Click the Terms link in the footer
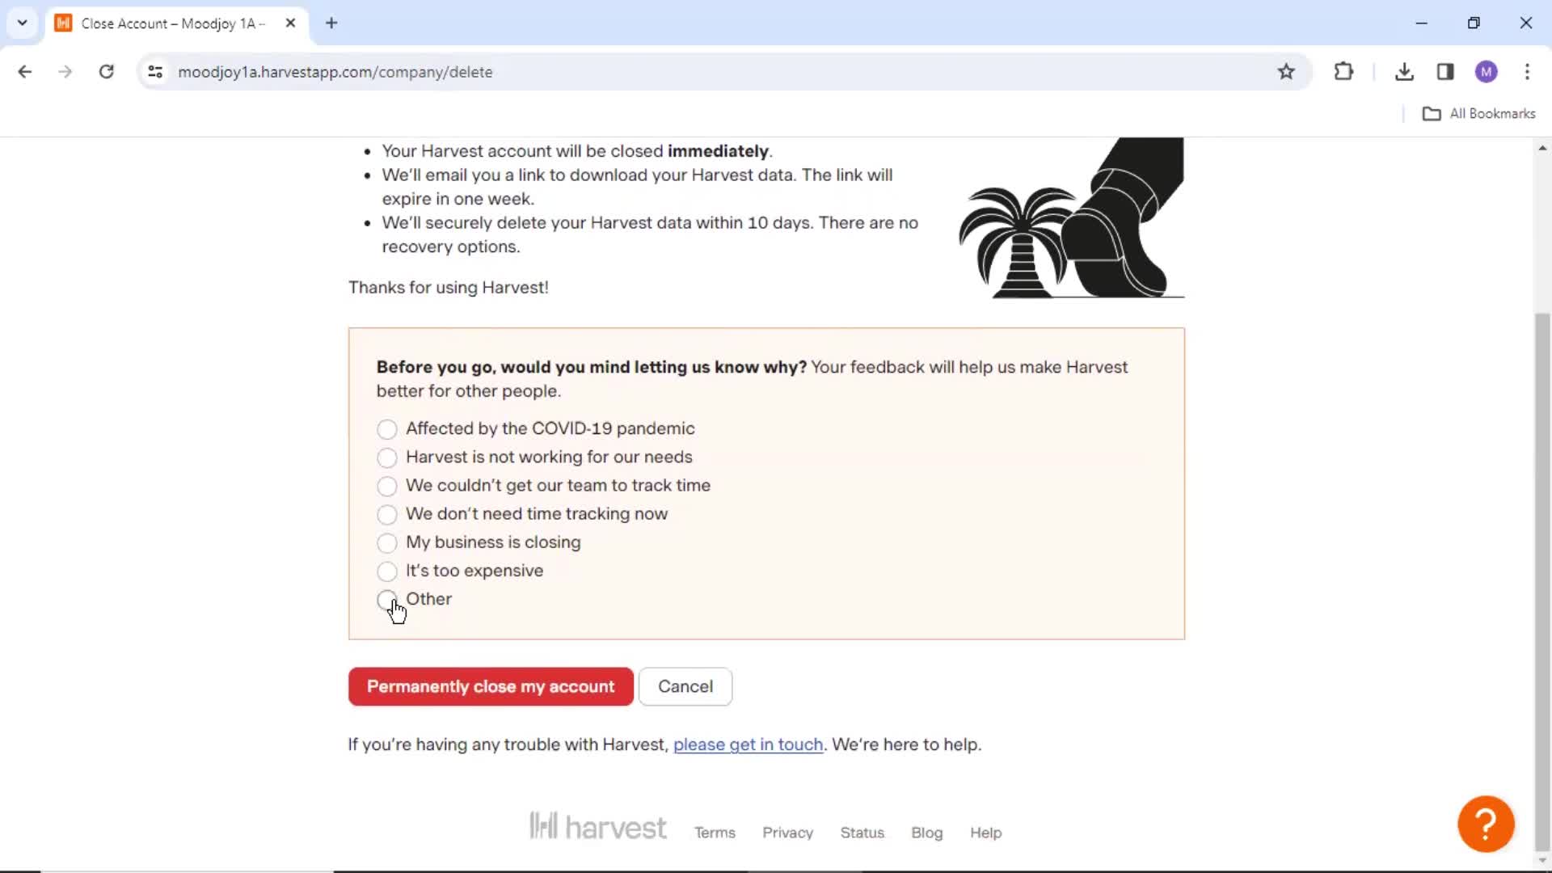1552x873 pixels. 716,833
